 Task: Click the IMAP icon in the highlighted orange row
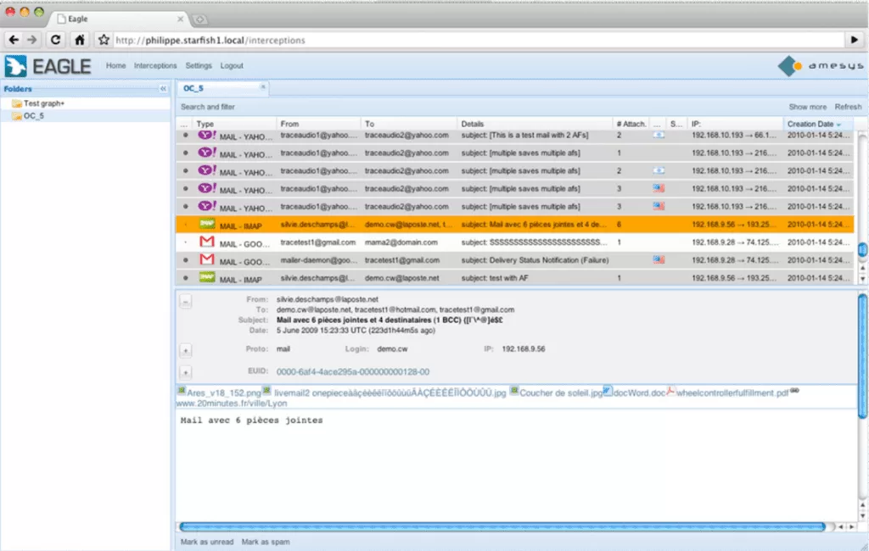tap(206, 225)
